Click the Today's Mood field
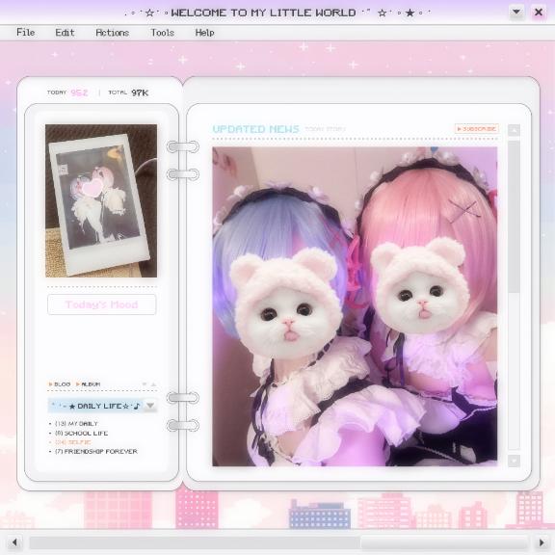This screenshot has width=555, height=555. (101, 304)
